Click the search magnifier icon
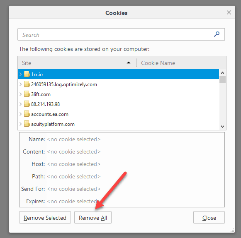Image resolution: width=241 pixels, height=238 pixels. point(217,34)
